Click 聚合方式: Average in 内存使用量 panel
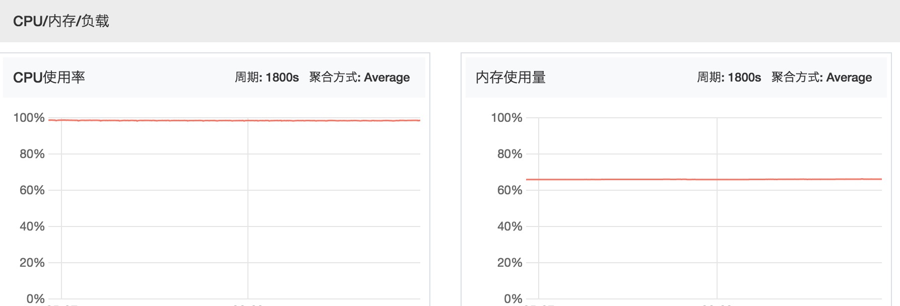Viewport: 900px width, 306px height. (821, 78)
